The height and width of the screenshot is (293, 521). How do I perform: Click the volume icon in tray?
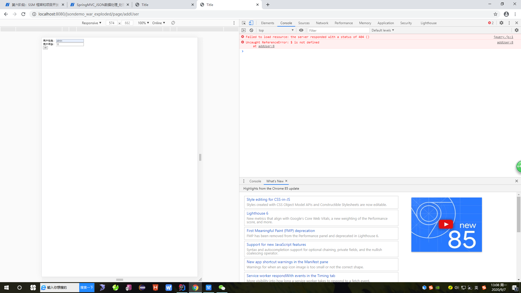click(x=457, y=288)
